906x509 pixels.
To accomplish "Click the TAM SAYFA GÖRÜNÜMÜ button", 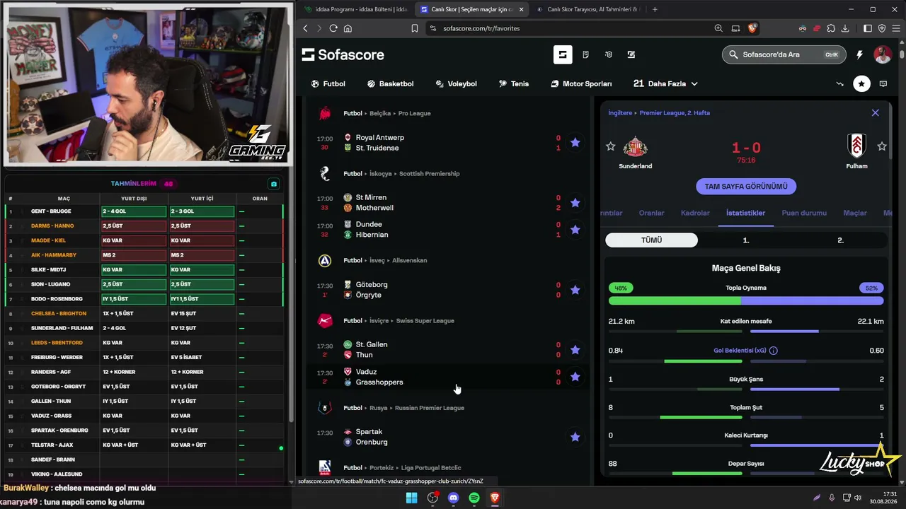I will click(x=746, y=187).
